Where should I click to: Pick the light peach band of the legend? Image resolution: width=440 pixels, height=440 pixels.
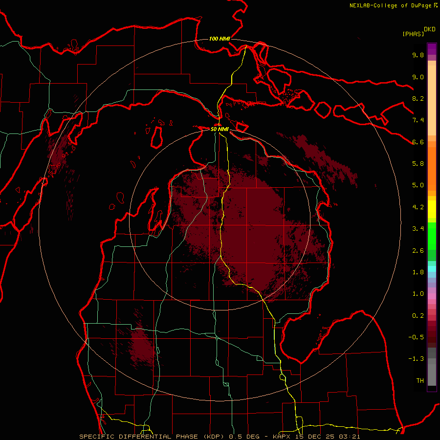432,101
